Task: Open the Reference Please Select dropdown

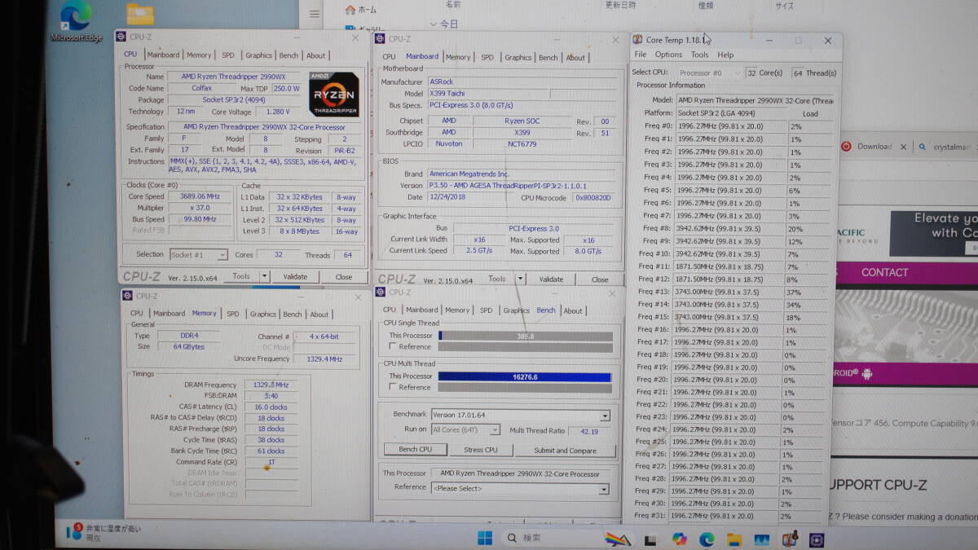Action: [520, 489]
